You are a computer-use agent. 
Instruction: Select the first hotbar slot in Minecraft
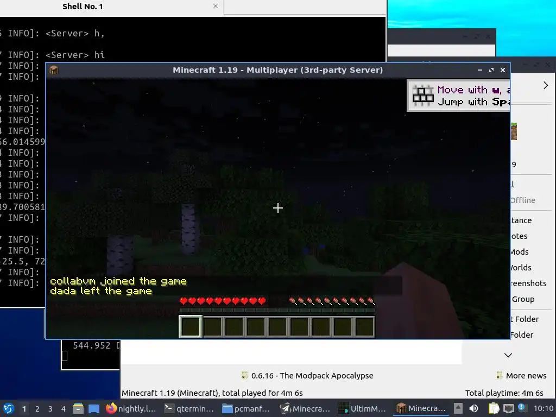(191, 326)
